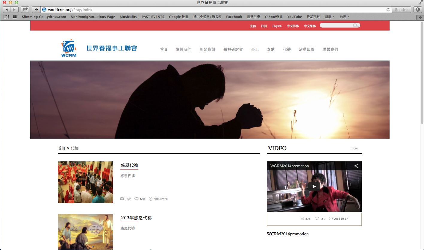Viewport: 424px width, 250px height.
Task: Open the Safari Share button
Action: (25, 10)
